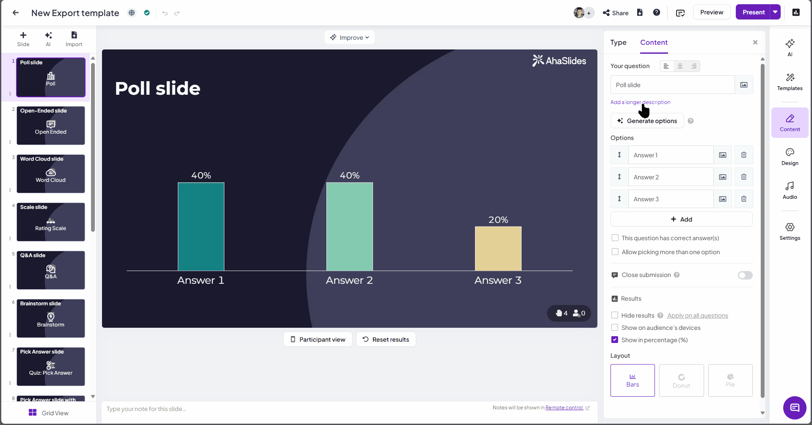812x425 pixels.
Task: Check This question has correct answer(s)
Action: pyautogui.click(x=615, y=238)
